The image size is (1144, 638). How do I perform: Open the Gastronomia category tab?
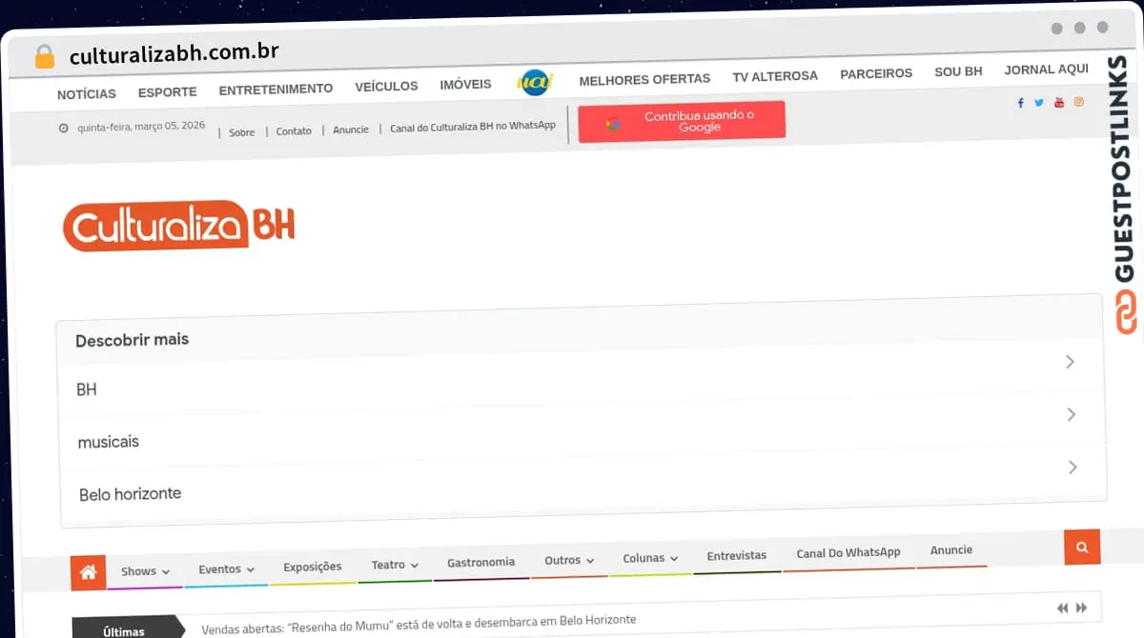[480, 562]
